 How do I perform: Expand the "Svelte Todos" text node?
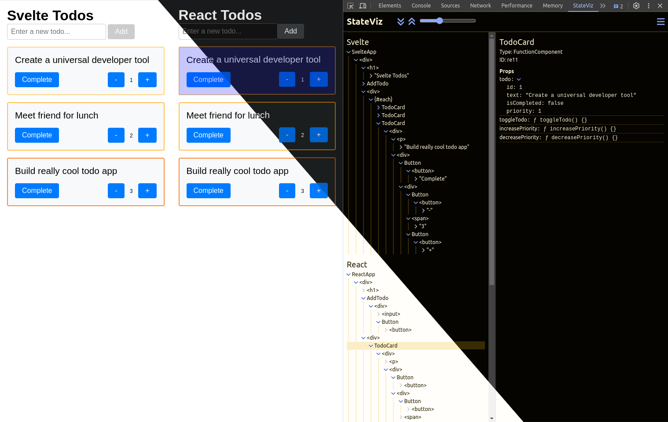371,76
